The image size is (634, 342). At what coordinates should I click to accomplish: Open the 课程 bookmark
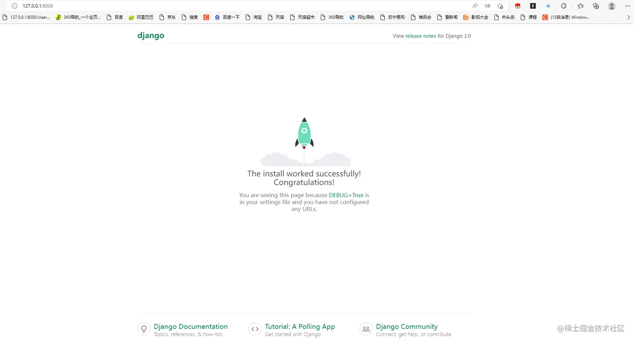tap(528, 17)
